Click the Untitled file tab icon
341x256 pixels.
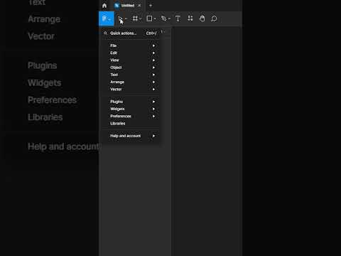click(117, 6)
